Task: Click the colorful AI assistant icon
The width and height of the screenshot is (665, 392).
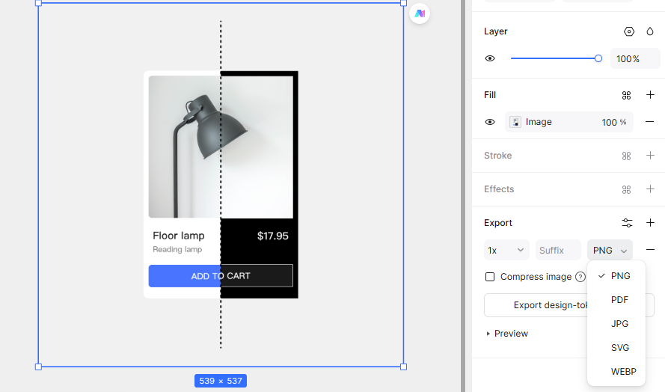Action: [x=420, y=13]
